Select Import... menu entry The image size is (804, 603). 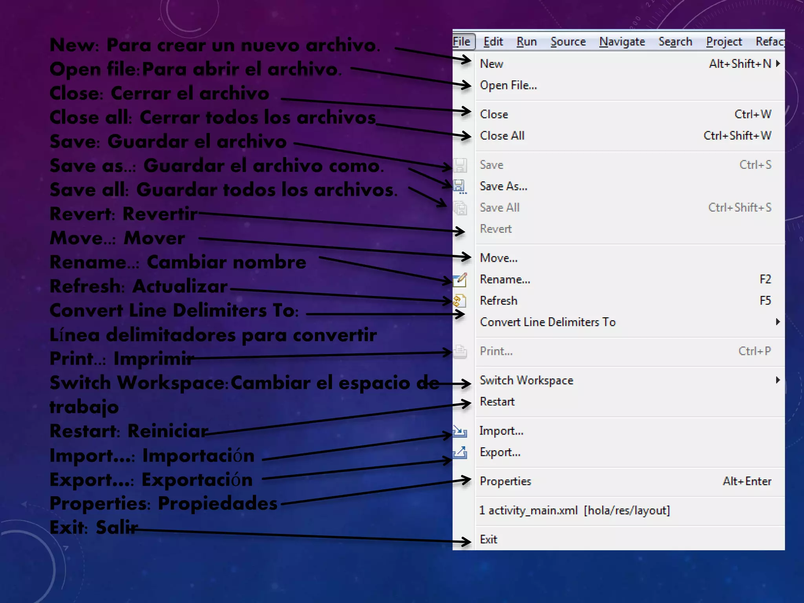[630, 431]
